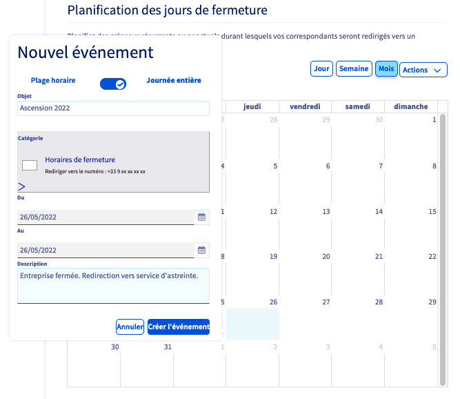Click the highlighted cell under day 26

(253, 324)
